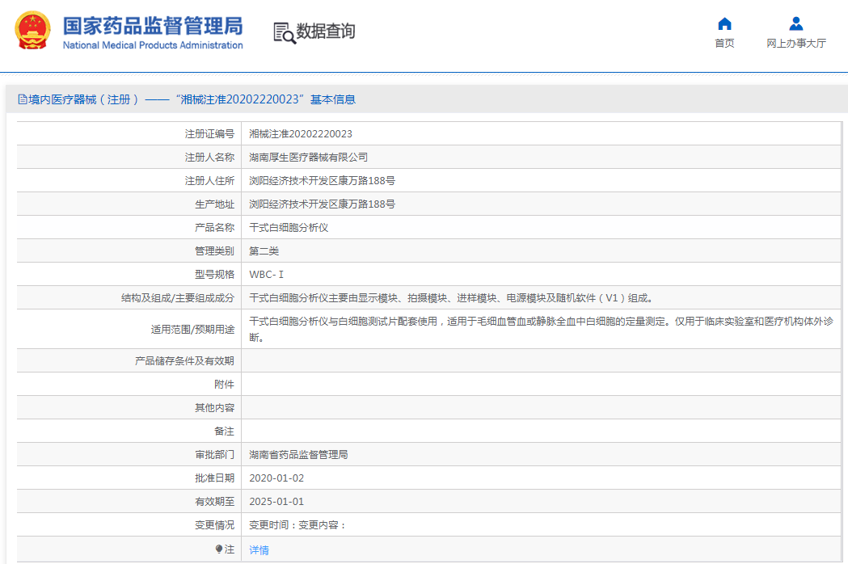The width and height of the screenshot is (848, 564).
Task: Go to 首页 text label
Action: [x=724, y=44]
